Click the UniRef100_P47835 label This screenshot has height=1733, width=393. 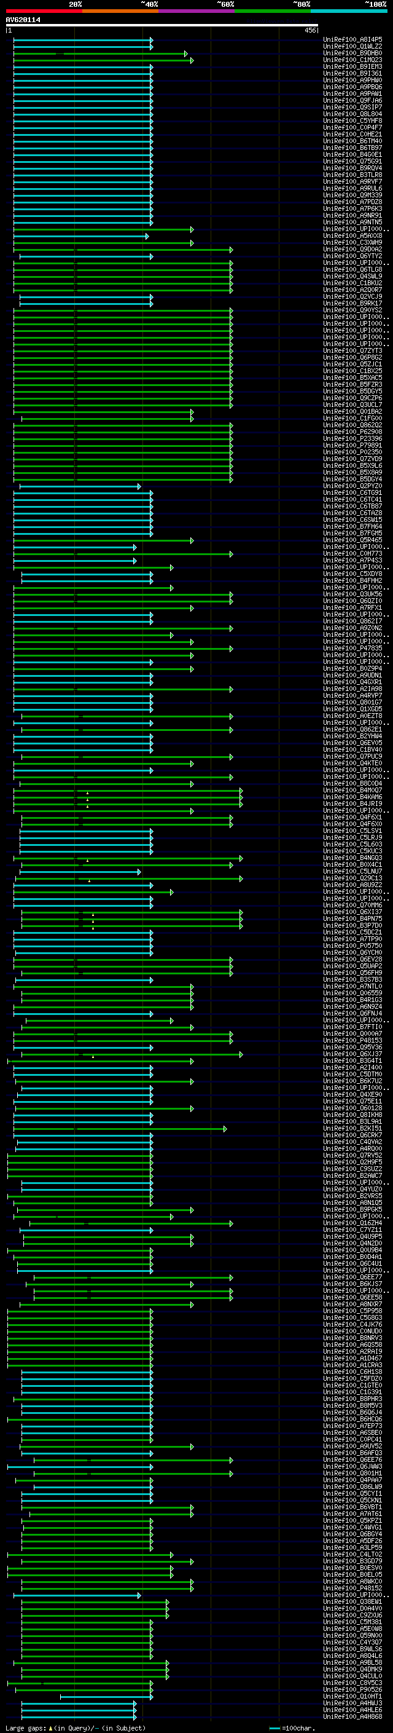(352, 648)
